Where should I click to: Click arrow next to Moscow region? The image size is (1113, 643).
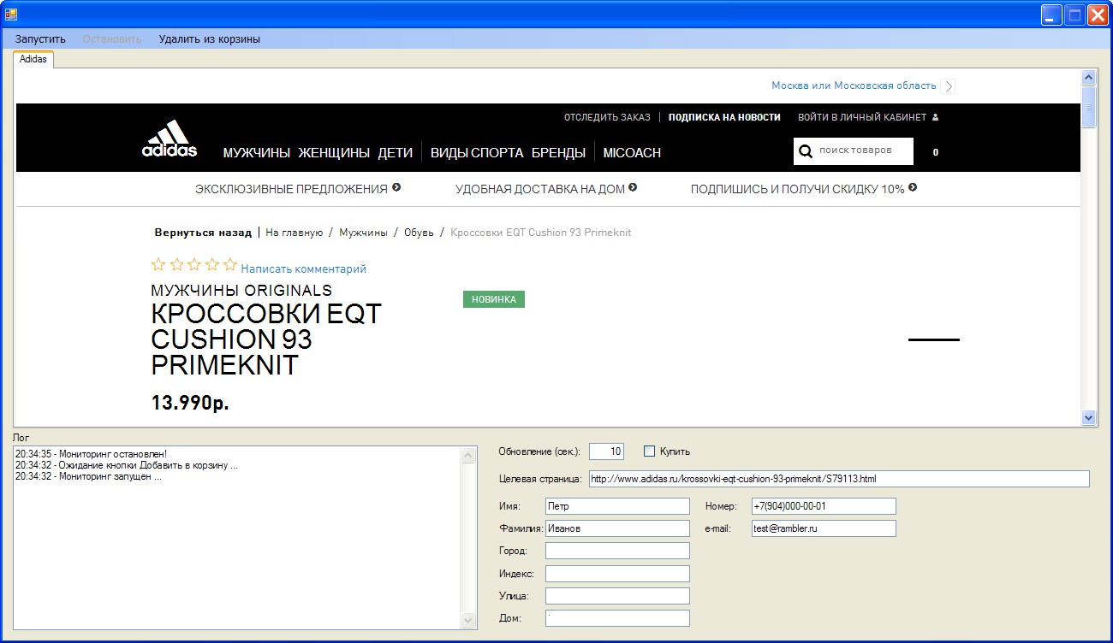pyautogui.click(x=948, y=86)
